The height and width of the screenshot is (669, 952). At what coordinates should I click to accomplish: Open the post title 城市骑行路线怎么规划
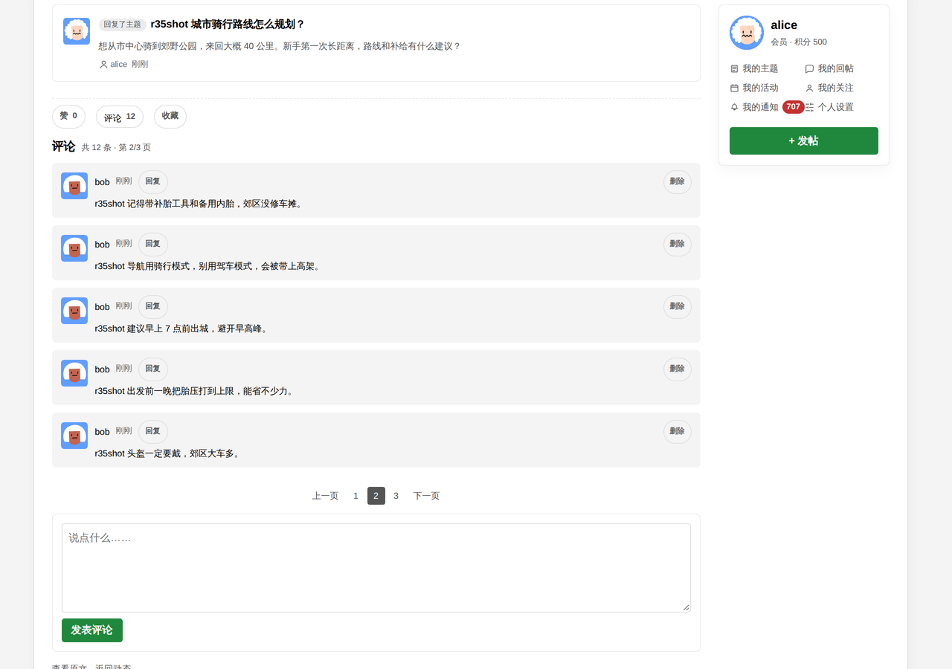point(228,25)
